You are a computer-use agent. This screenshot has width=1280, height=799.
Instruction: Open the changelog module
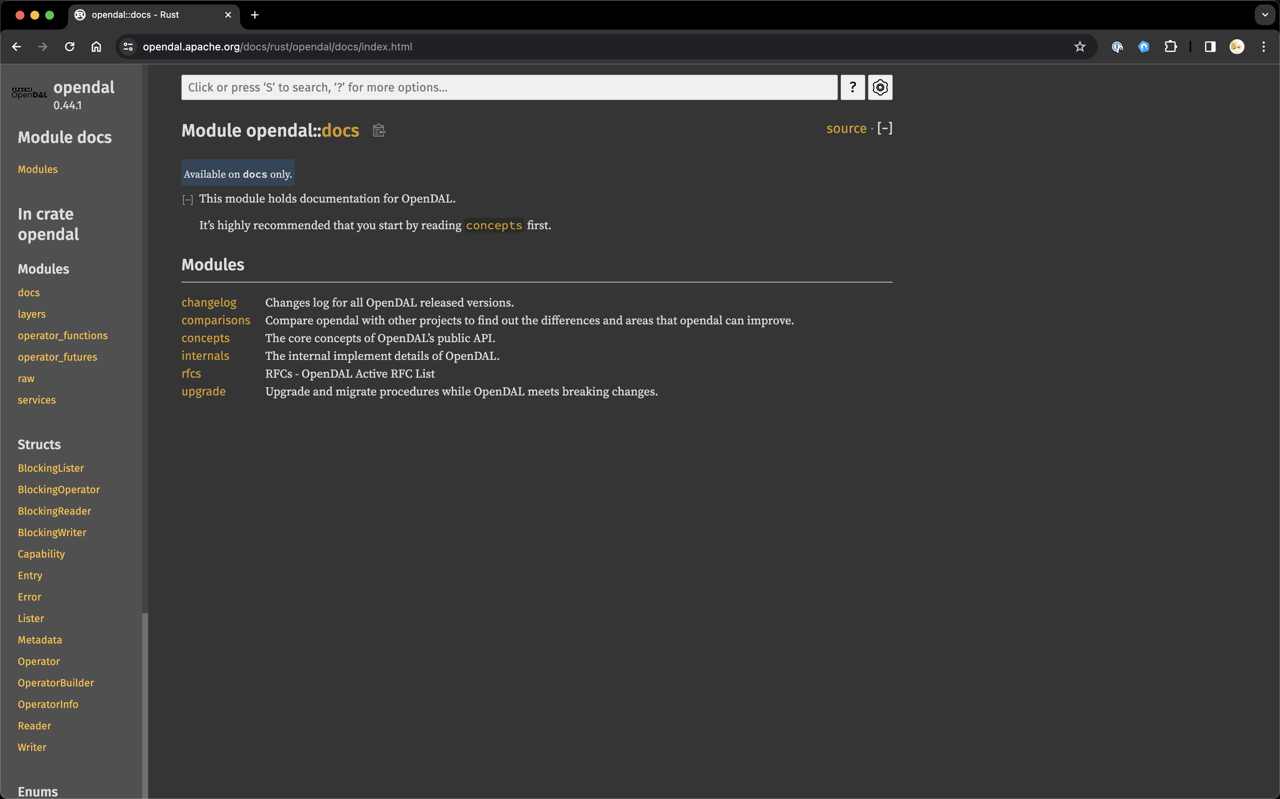[x=209, y=302]
